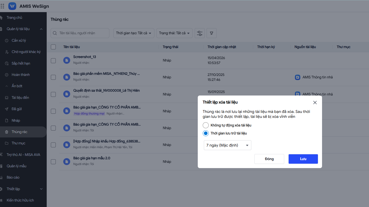Open the column settings sliders icon
Image resolution: width=369 pixels, height=207 pixels.
[x=199, y=33]
